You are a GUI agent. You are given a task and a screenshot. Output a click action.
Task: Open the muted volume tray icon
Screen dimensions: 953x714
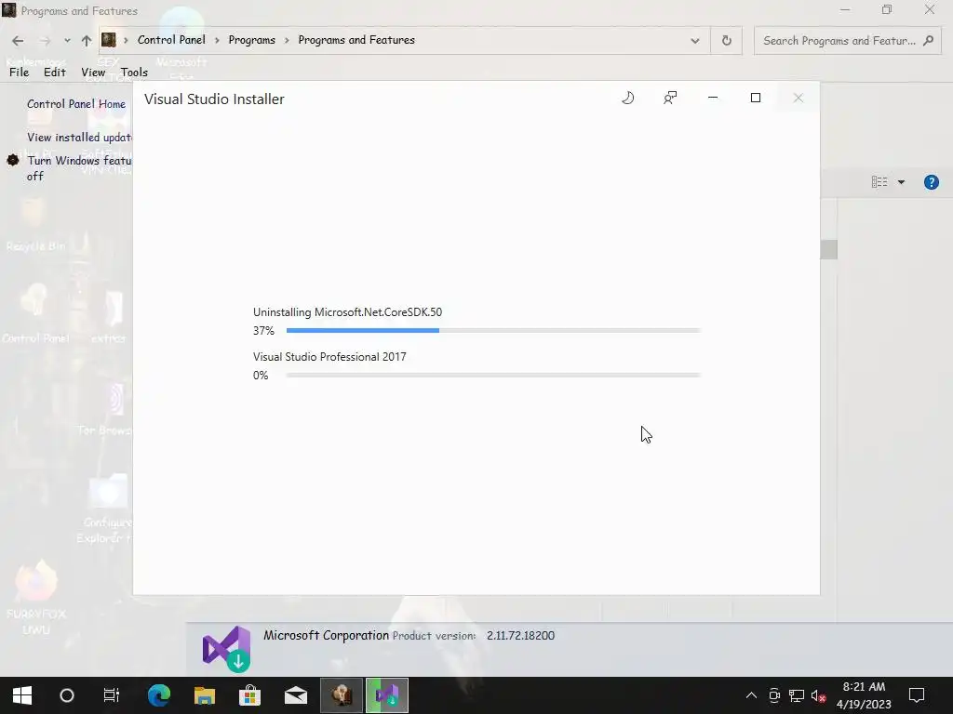tap(819, 695)
